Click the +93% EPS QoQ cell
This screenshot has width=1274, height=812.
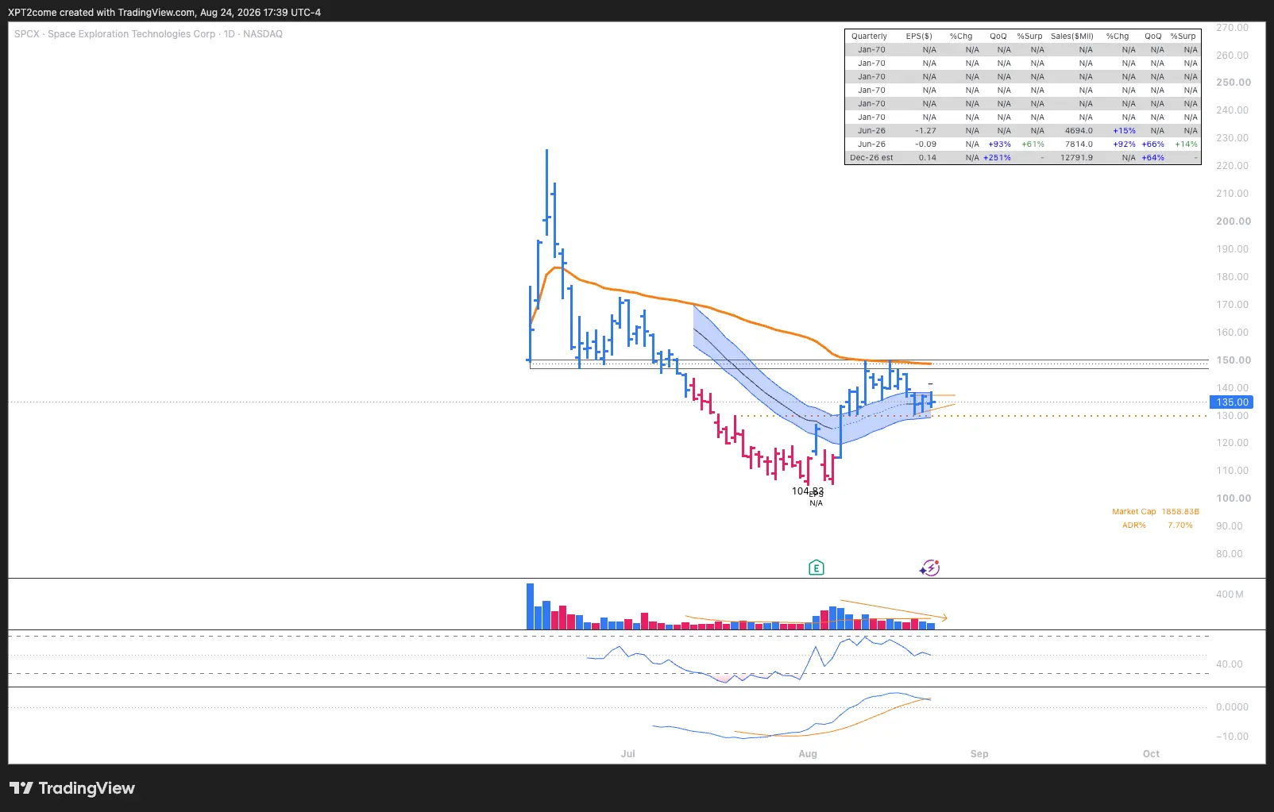[x=999, y=144]
